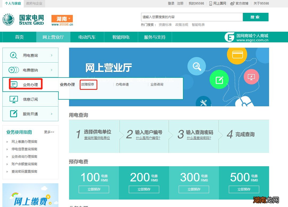Image resolution: width=288 pixels, height=207 pixels.
Task: Click the yellow credit card banner icon
Action: [237, 55]
